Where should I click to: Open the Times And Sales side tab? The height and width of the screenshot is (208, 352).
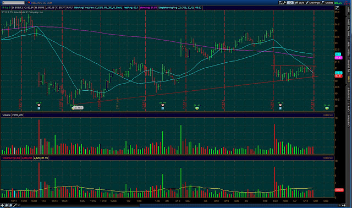pyautogui.click(x=349, y=29)
